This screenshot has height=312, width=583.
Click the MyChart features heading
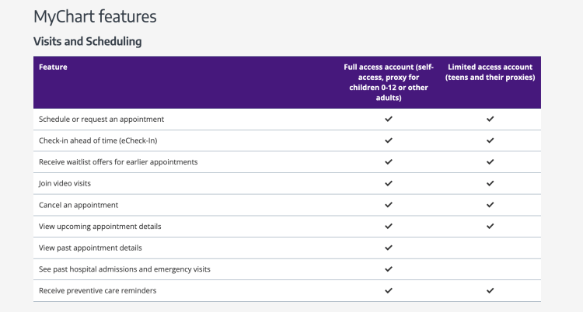click(x=95, y=16)
